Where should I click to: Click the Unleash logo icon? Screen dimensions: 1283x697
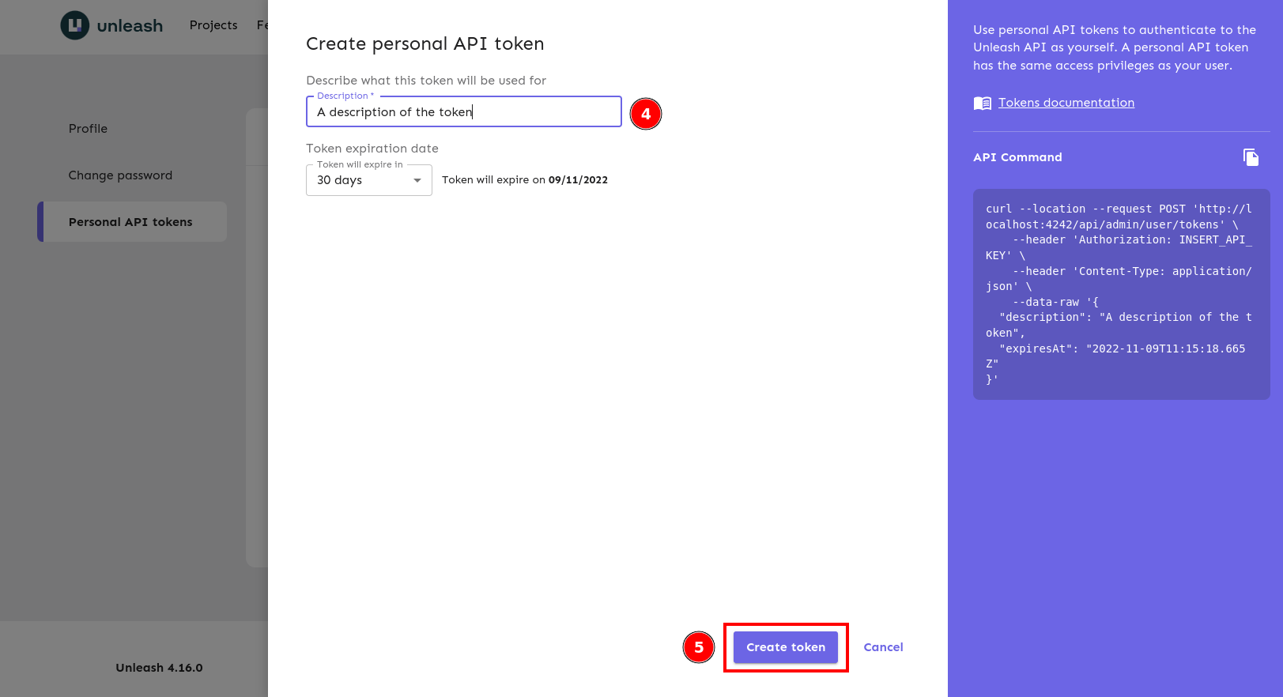[x=74, y=25]
